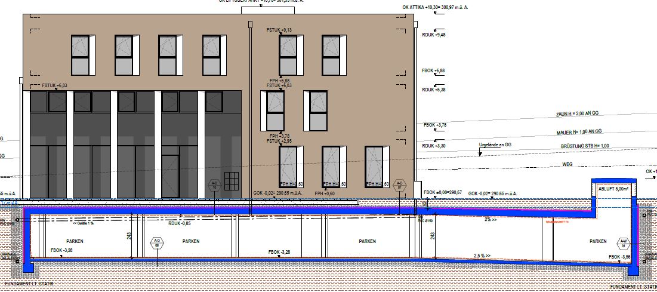Click the hexagon section marker A-D 07
657x292 pixels.
tap(400, 185)
